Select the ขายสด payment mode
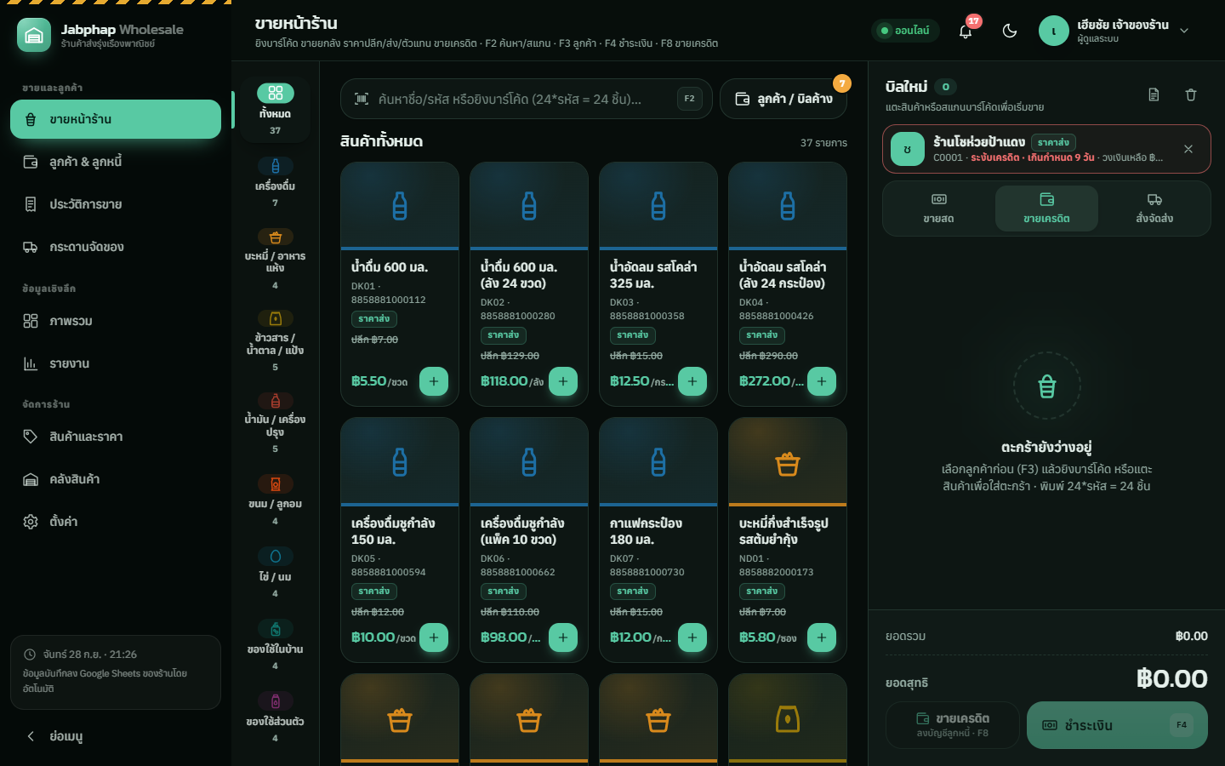This screenshot has width=1225, height=766. 938,209
